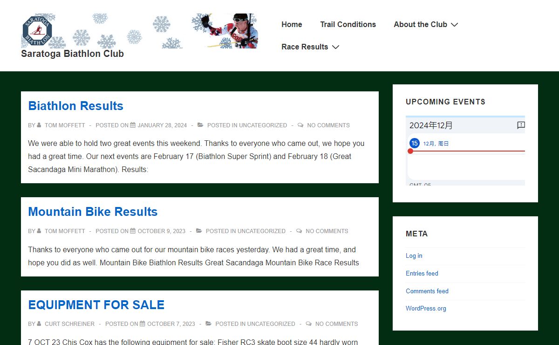Open the Comments feed link
The image size is (559, 345).
click(427, 291)
